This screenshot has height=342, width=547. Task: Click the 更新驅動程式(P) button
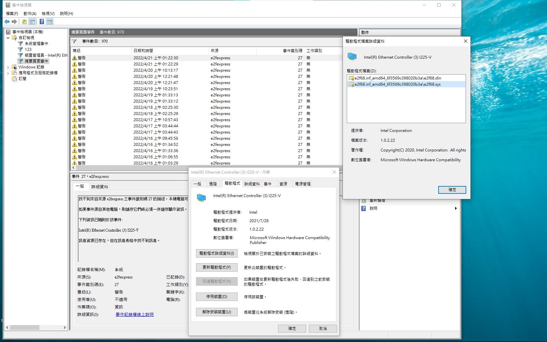217,267
